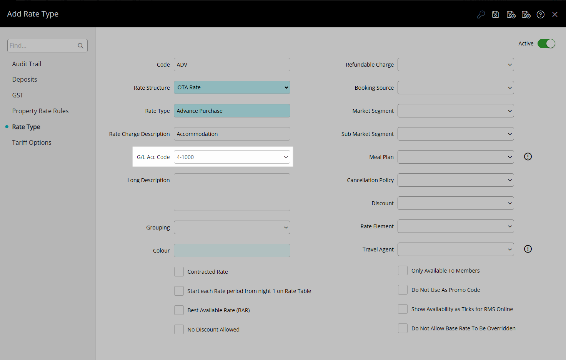Close the Add Rate Type window
The height and width of the screenshot is (360, 566).
coord(555,15)
